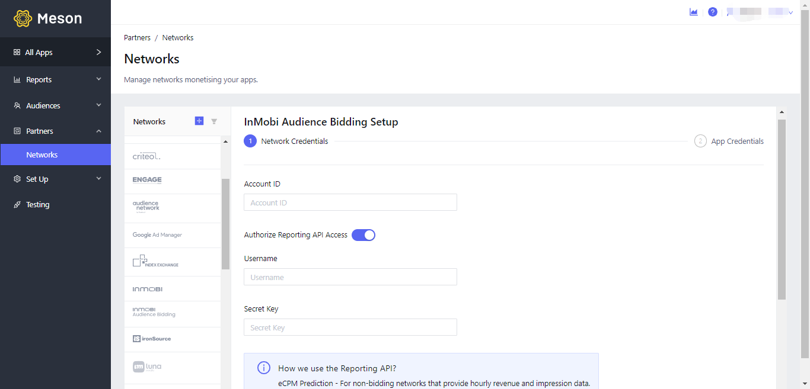
Task: Toggle Authorize Reporting API Access switch
Action: (x=363, y=235)
